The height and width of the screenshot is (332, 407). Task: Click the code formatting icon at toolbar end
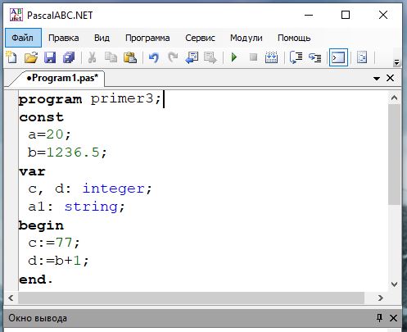[362, 57]
